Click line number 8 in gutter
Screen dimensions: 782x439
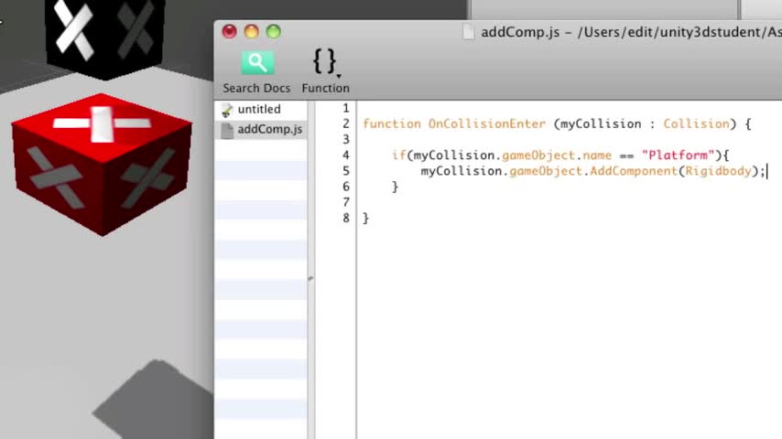(345, 218)
